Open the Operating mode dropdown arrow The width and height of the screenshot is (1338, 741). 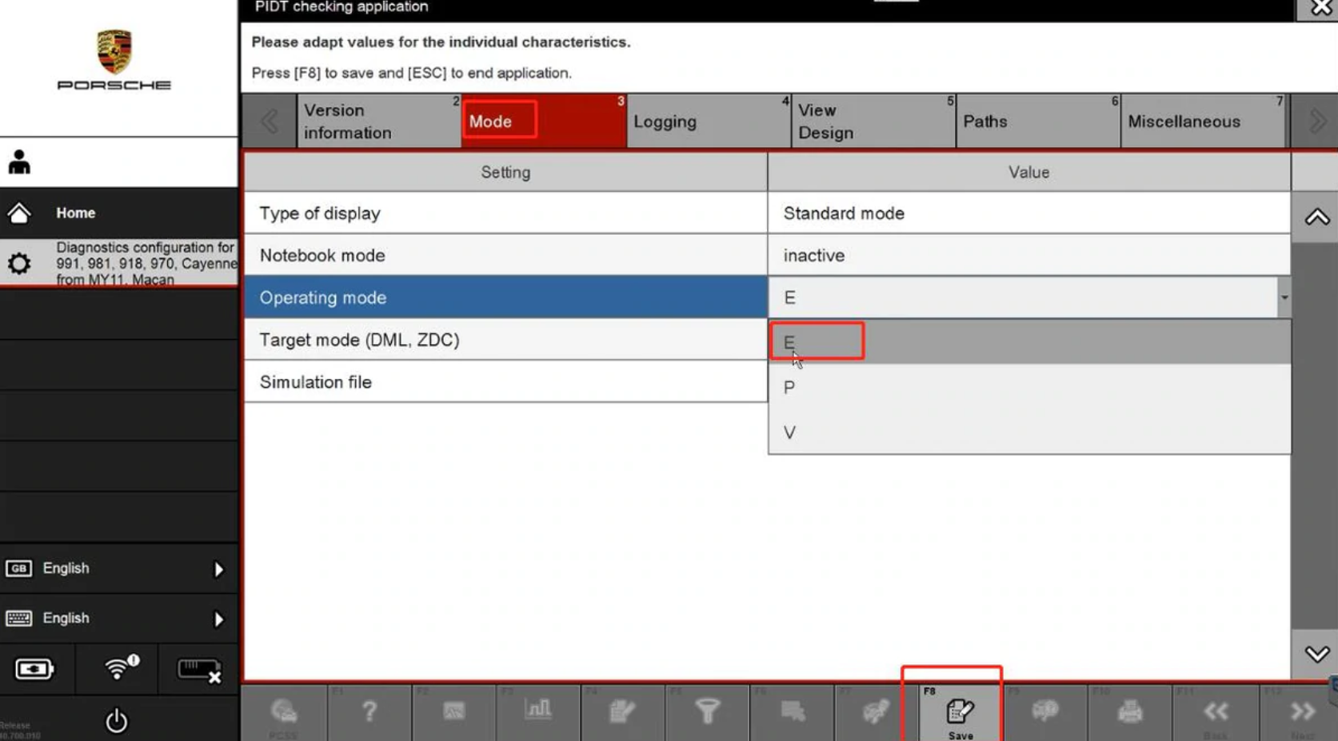[1284, 297]
